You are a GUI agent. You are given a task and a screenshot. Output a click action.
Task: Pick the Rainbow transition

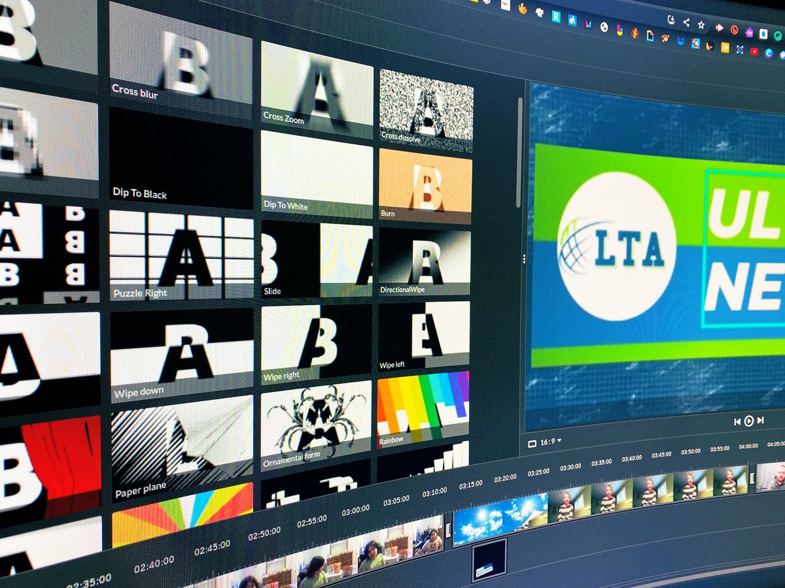click(423, 410)
